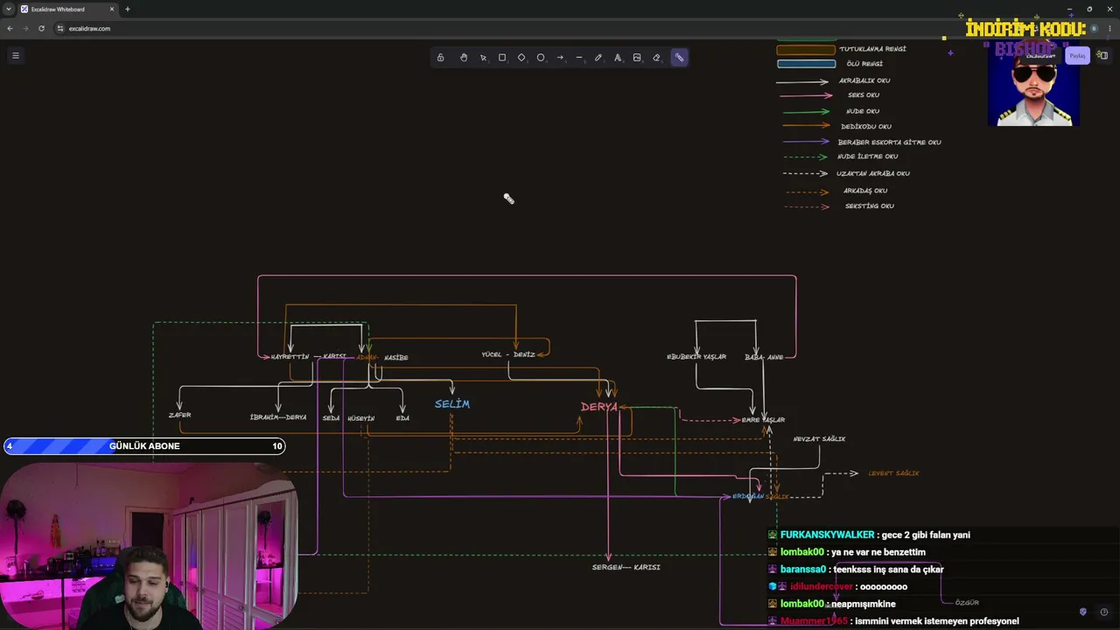Viewport: 1120px width, 630px height.
Task: Toggle the canvas lock tool
Action: coord(440,58)
